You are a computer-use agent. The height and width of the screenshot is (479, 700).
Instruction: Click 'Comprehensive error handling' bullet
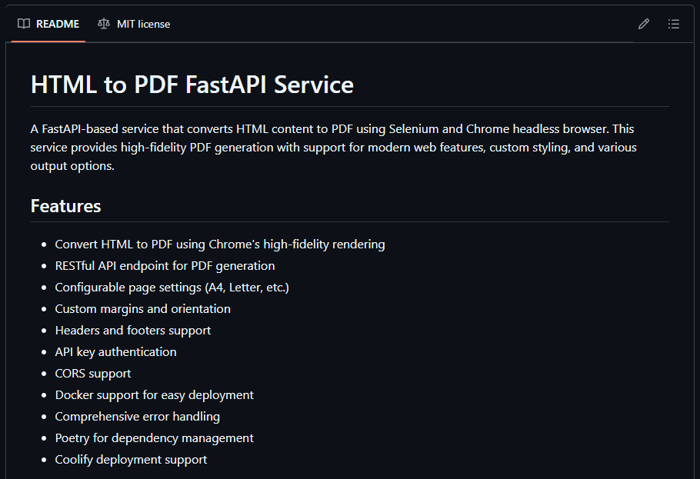coord(137,417)
